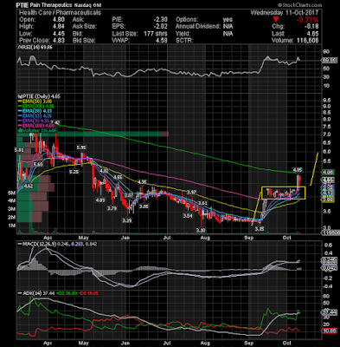Click the PTIE ticker symbol in header
Screen dimensions: 340x347
22,5
